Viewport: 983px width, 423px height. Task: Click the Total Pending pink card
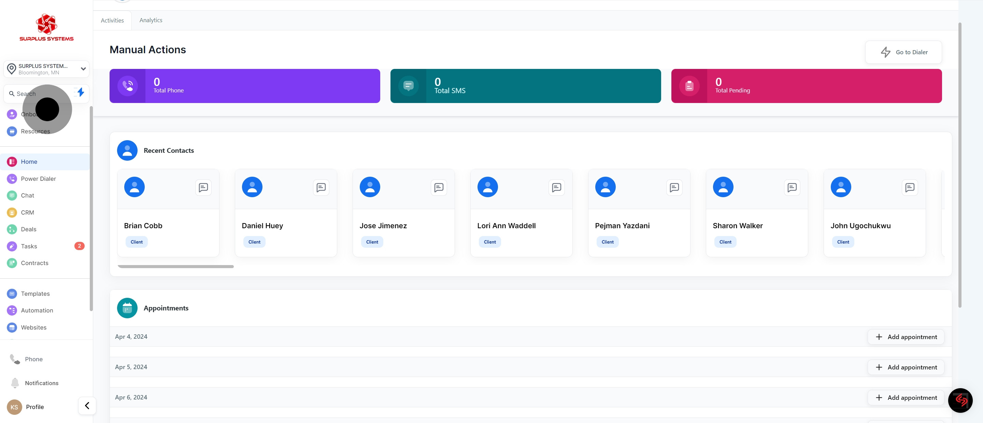[x=806, y=86]
